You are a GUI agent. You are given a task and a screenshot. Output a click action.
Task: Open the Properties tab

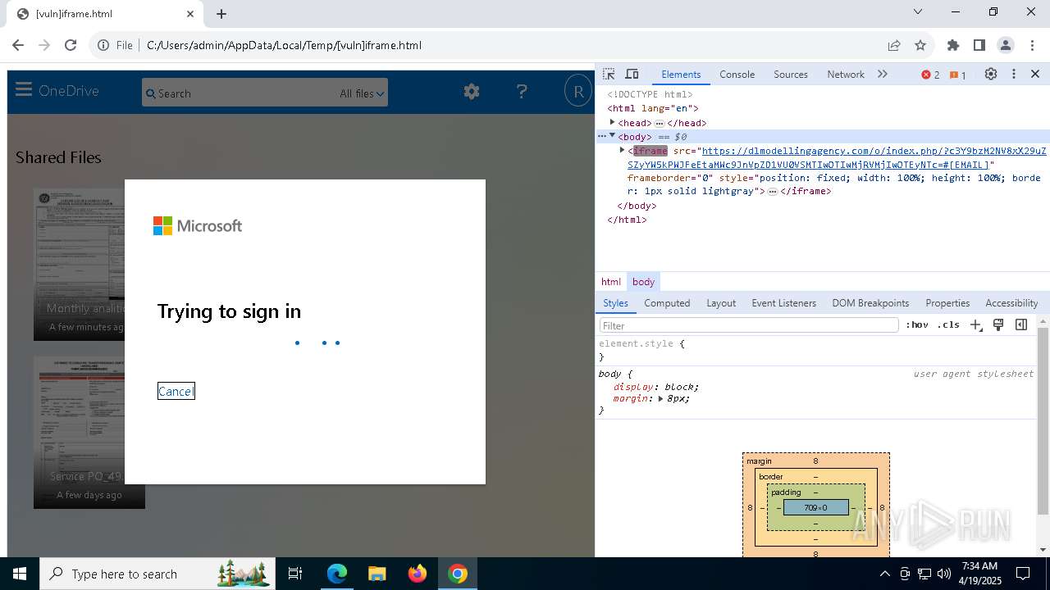[947, 302]
